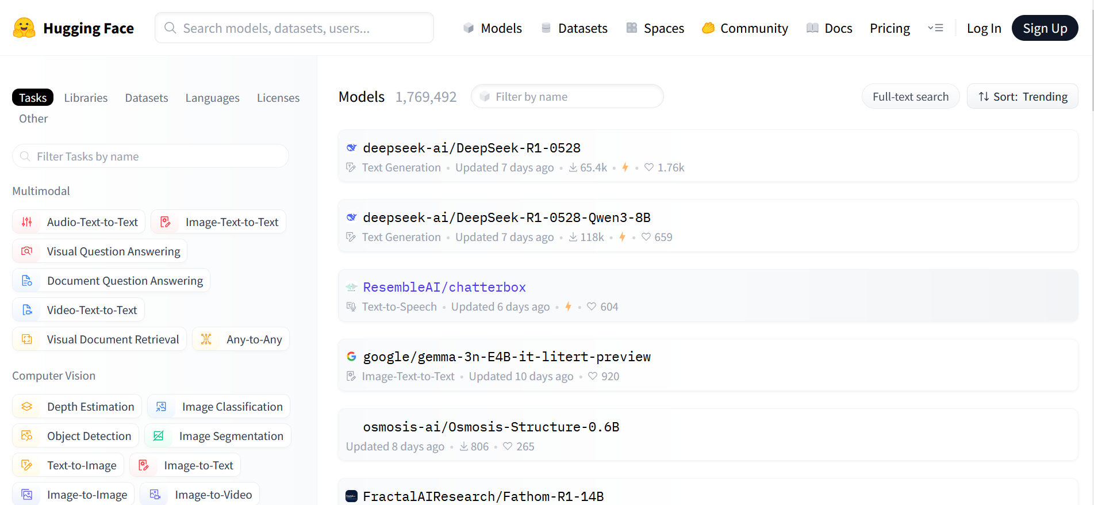This screenshot has height=505, width=1094.
Task: Open google/gemma-3n-E4B-it-litert-preview model
Action: coord(708,365)
